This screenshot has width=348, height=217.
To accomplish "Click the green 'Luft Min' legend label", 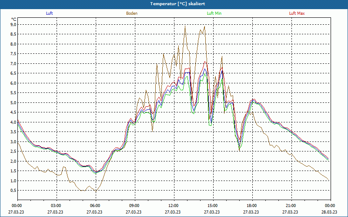I will (214, 13).
